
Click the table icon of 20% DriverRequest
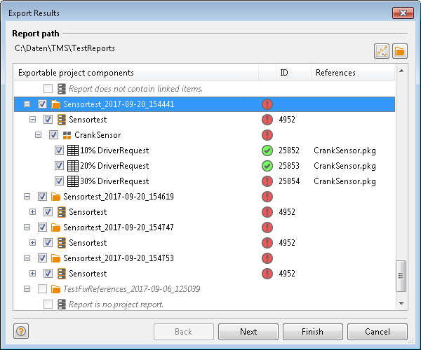tap(73, 166)
